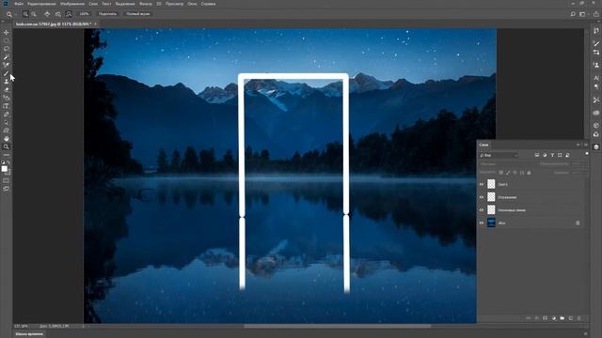Open the foreground color swatch
The width and height of the screenshot is (602, 338).
click(4, 169)
